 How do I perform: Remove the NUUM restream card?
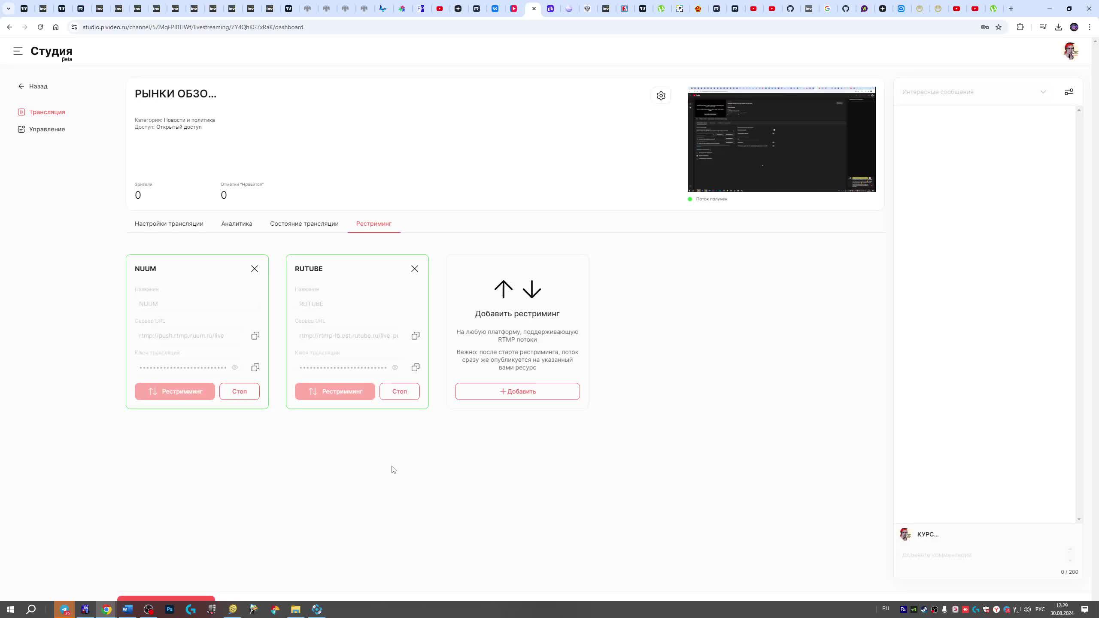255,269
